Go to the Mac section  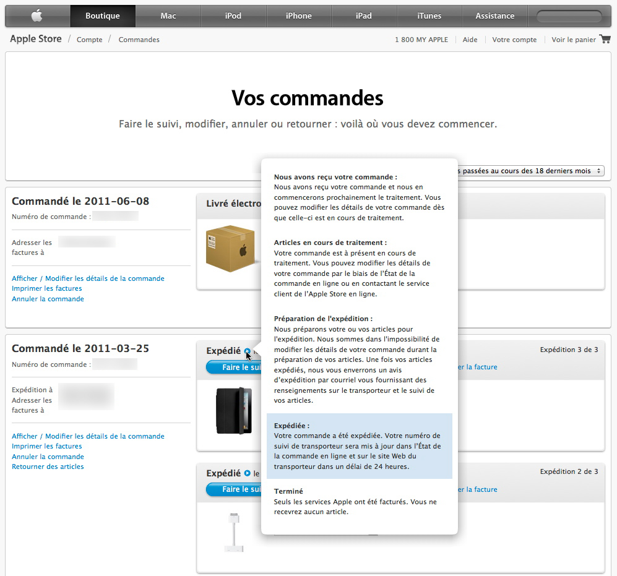pos(168,15)
